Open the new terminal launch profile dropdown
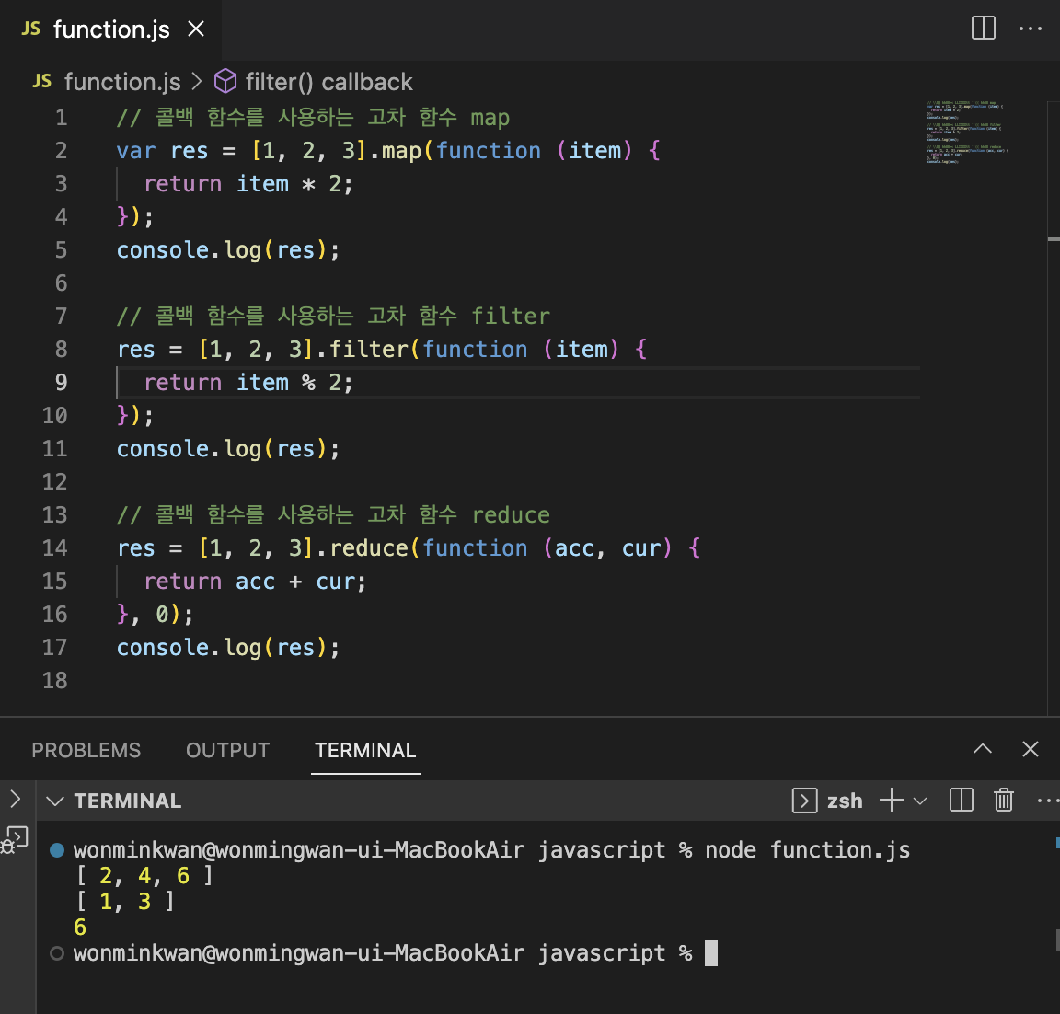Image resolution: width=1060 pixels, height=1014 pixels. pos(920,801)
